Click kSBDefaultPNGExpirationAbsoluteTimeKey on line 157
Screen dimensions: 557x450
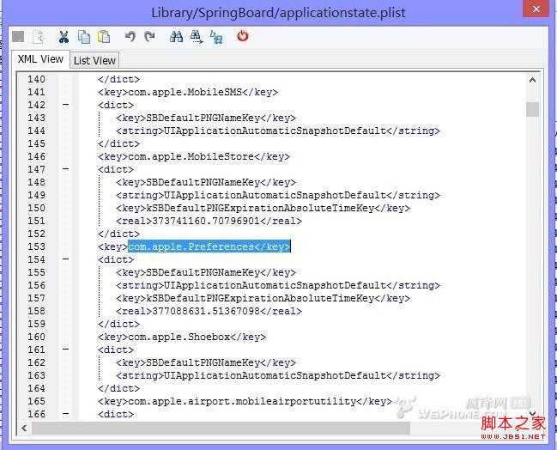(260, 298)
